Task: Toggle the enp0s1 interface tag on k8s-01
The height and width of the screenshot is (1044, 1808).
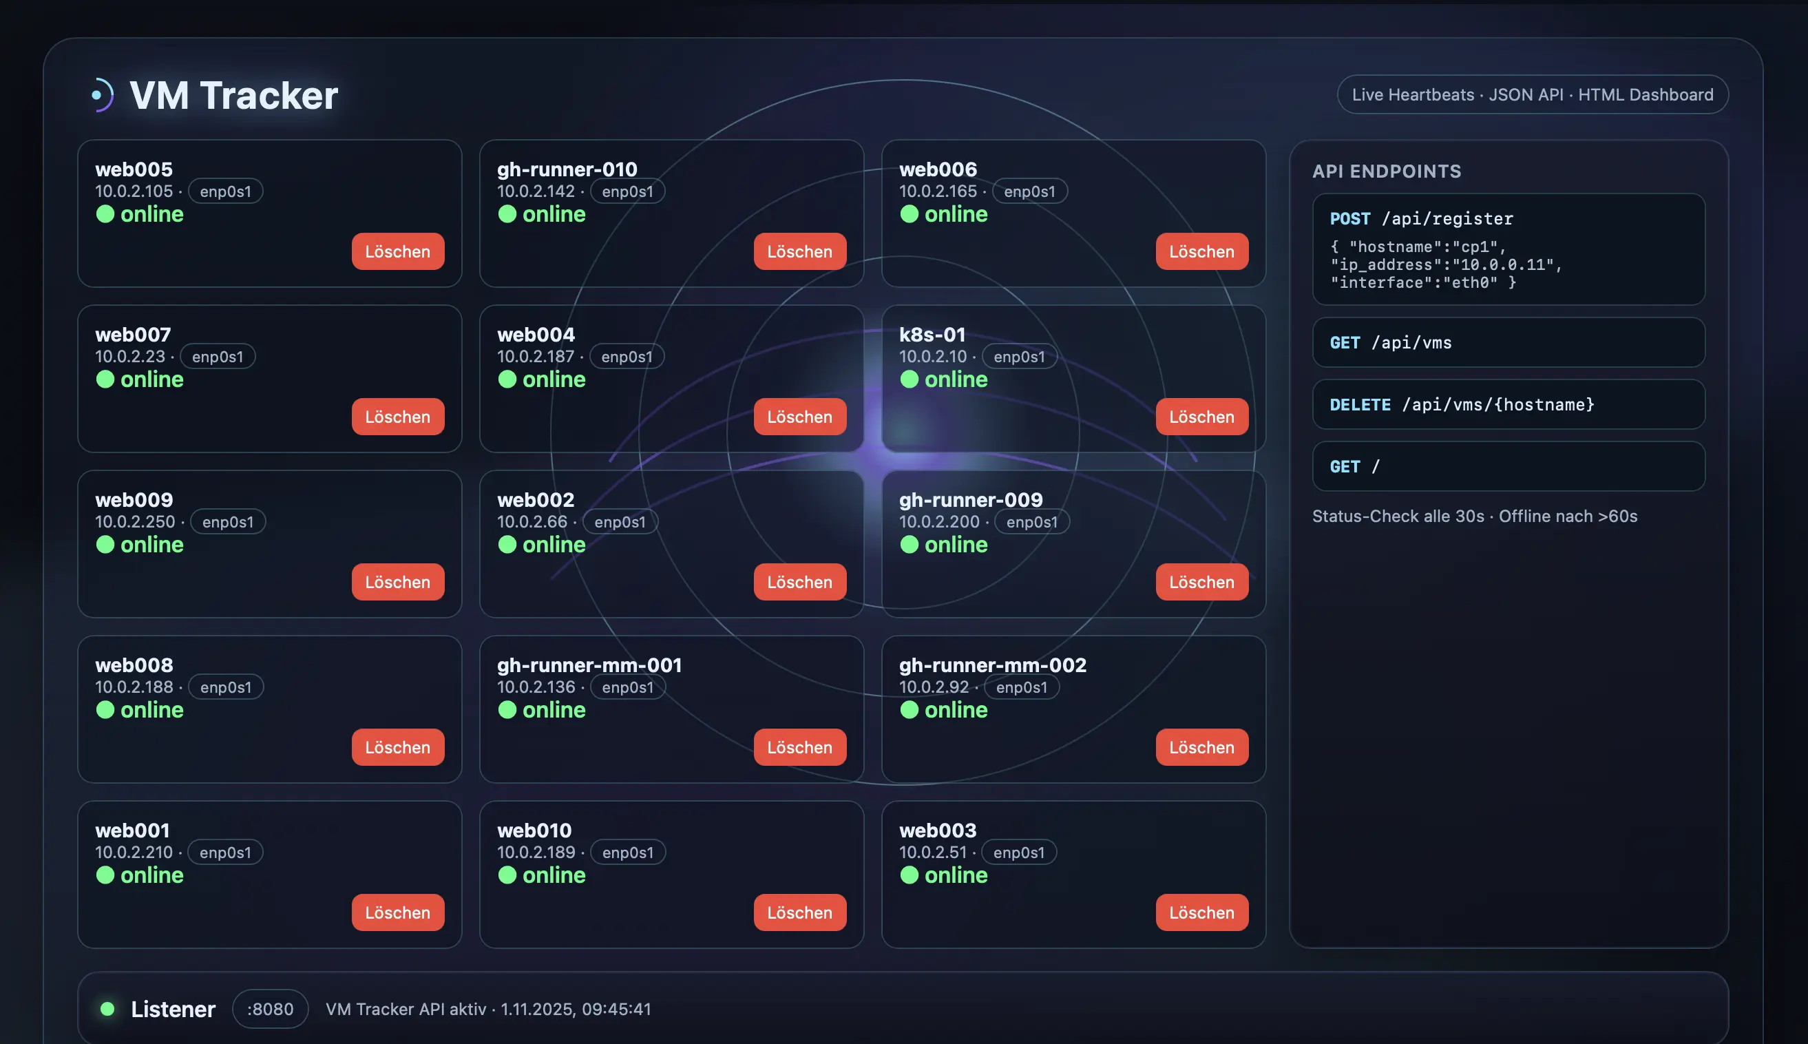Action: click(x=1020, y=355)
